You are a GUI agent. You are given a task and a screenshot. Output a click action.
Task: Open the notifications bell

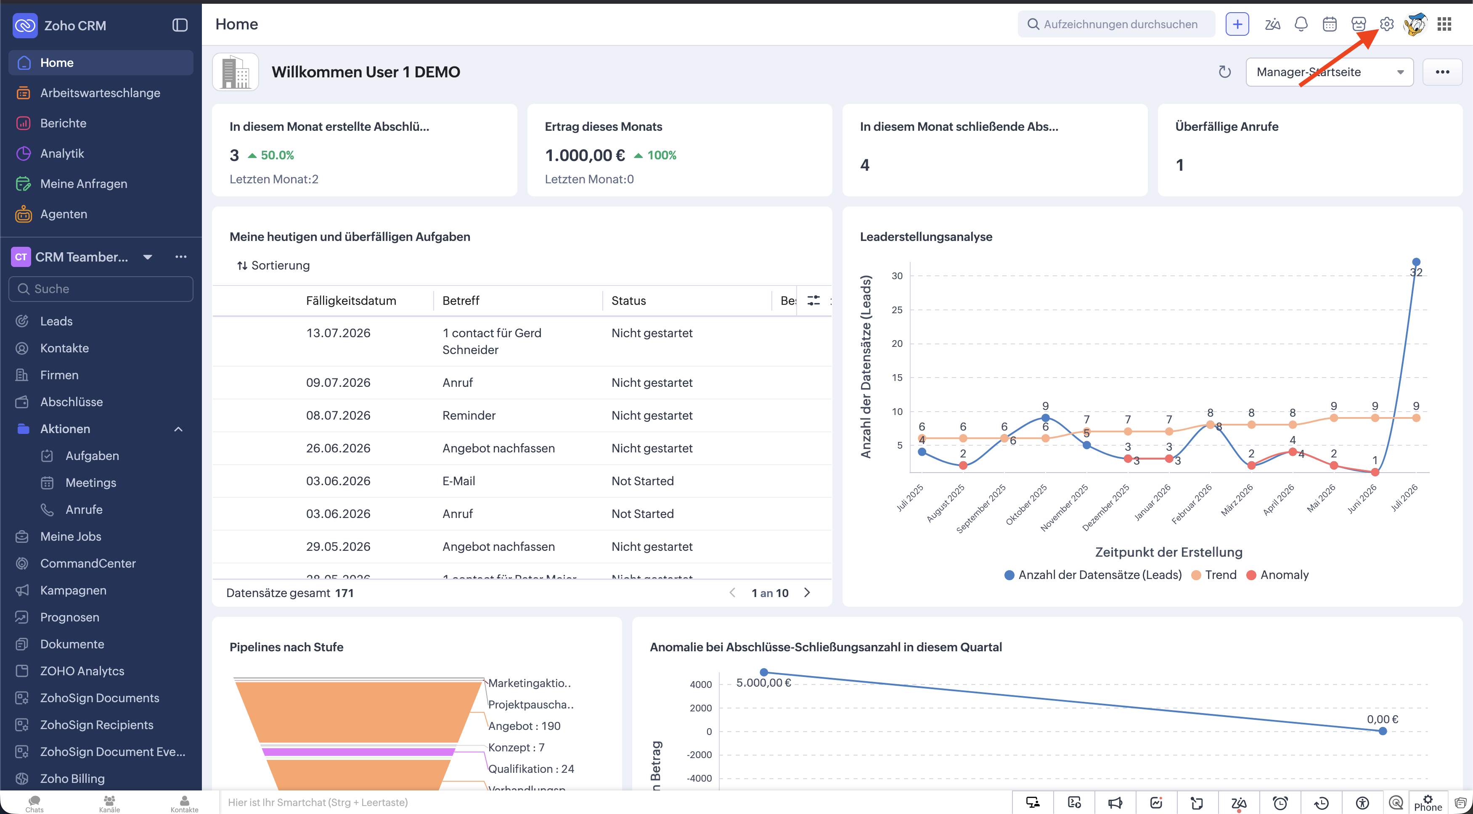pyautogui.click(x=1301, y=24)
